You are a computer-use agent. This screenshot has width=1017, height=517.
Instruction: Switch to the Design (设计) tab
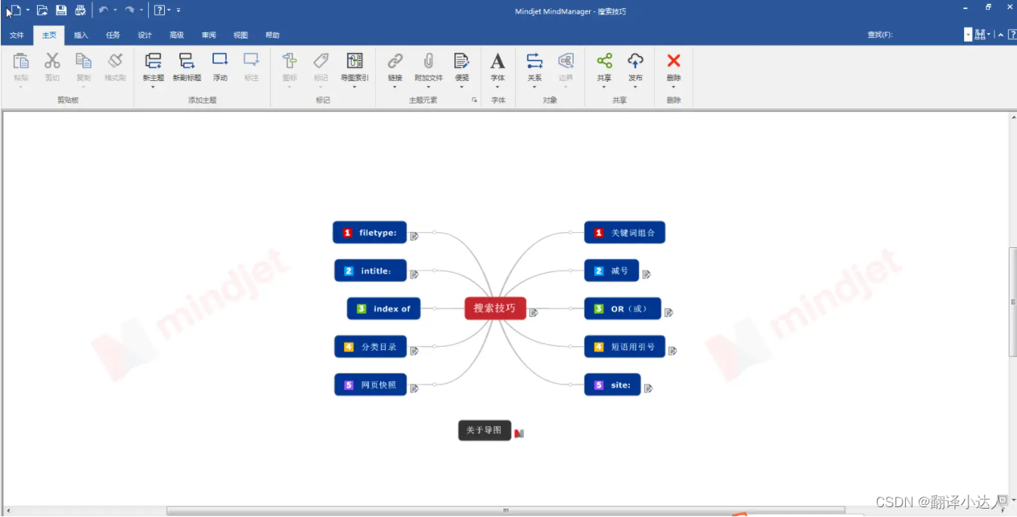(144, 36)
